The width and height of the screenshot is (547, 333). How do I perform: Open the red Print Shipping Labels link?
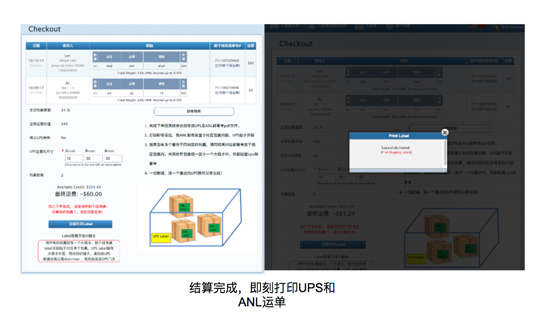click(x=396, y=153)
